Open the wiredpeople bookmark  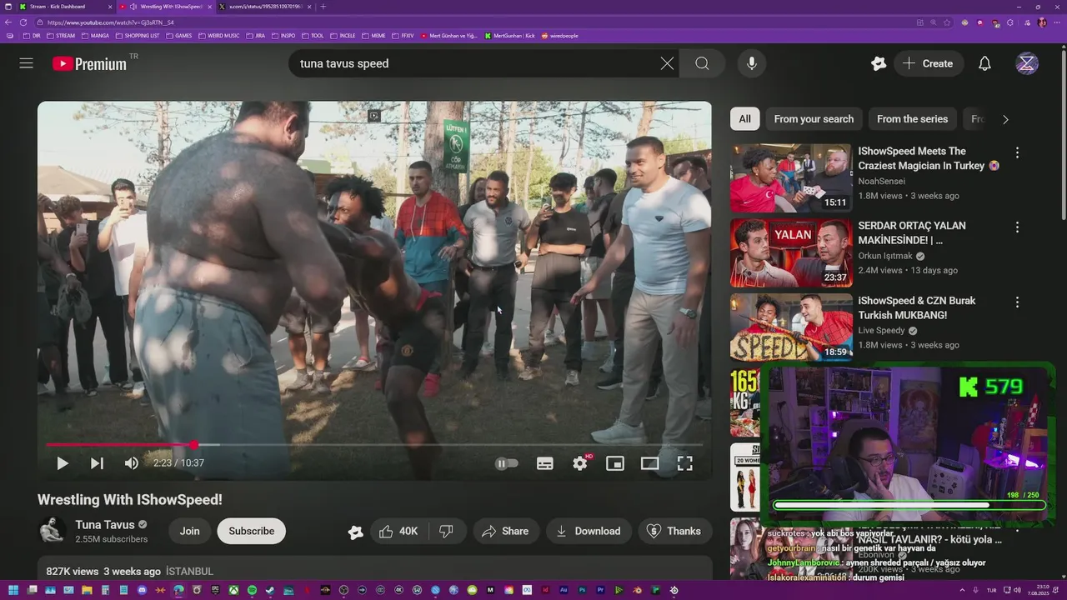[x=559, y=36]
